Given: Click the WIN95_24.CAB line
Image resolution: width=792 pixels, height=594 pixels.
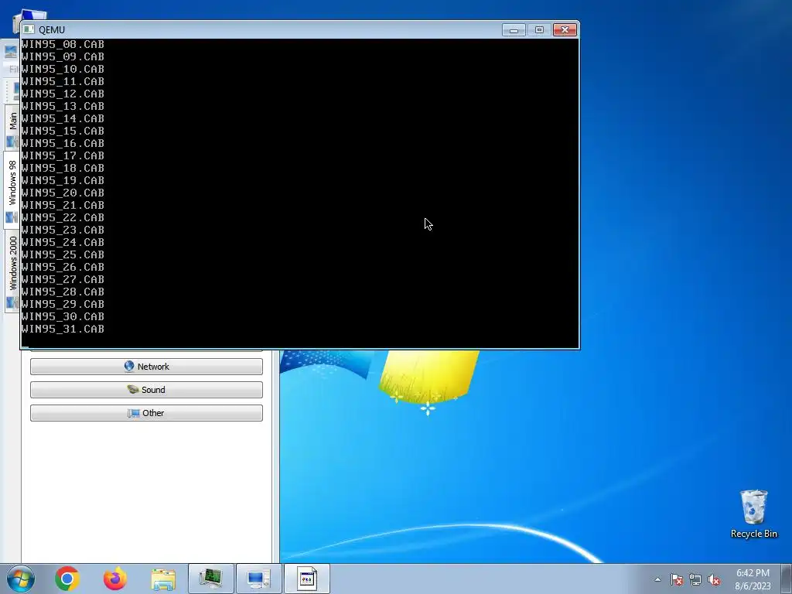Looking at the screenshot, I should point(63,242).
